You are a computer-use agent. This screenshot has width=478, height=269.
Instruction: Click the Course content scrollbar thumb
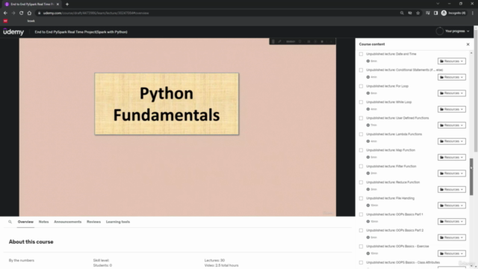[471, 177]
